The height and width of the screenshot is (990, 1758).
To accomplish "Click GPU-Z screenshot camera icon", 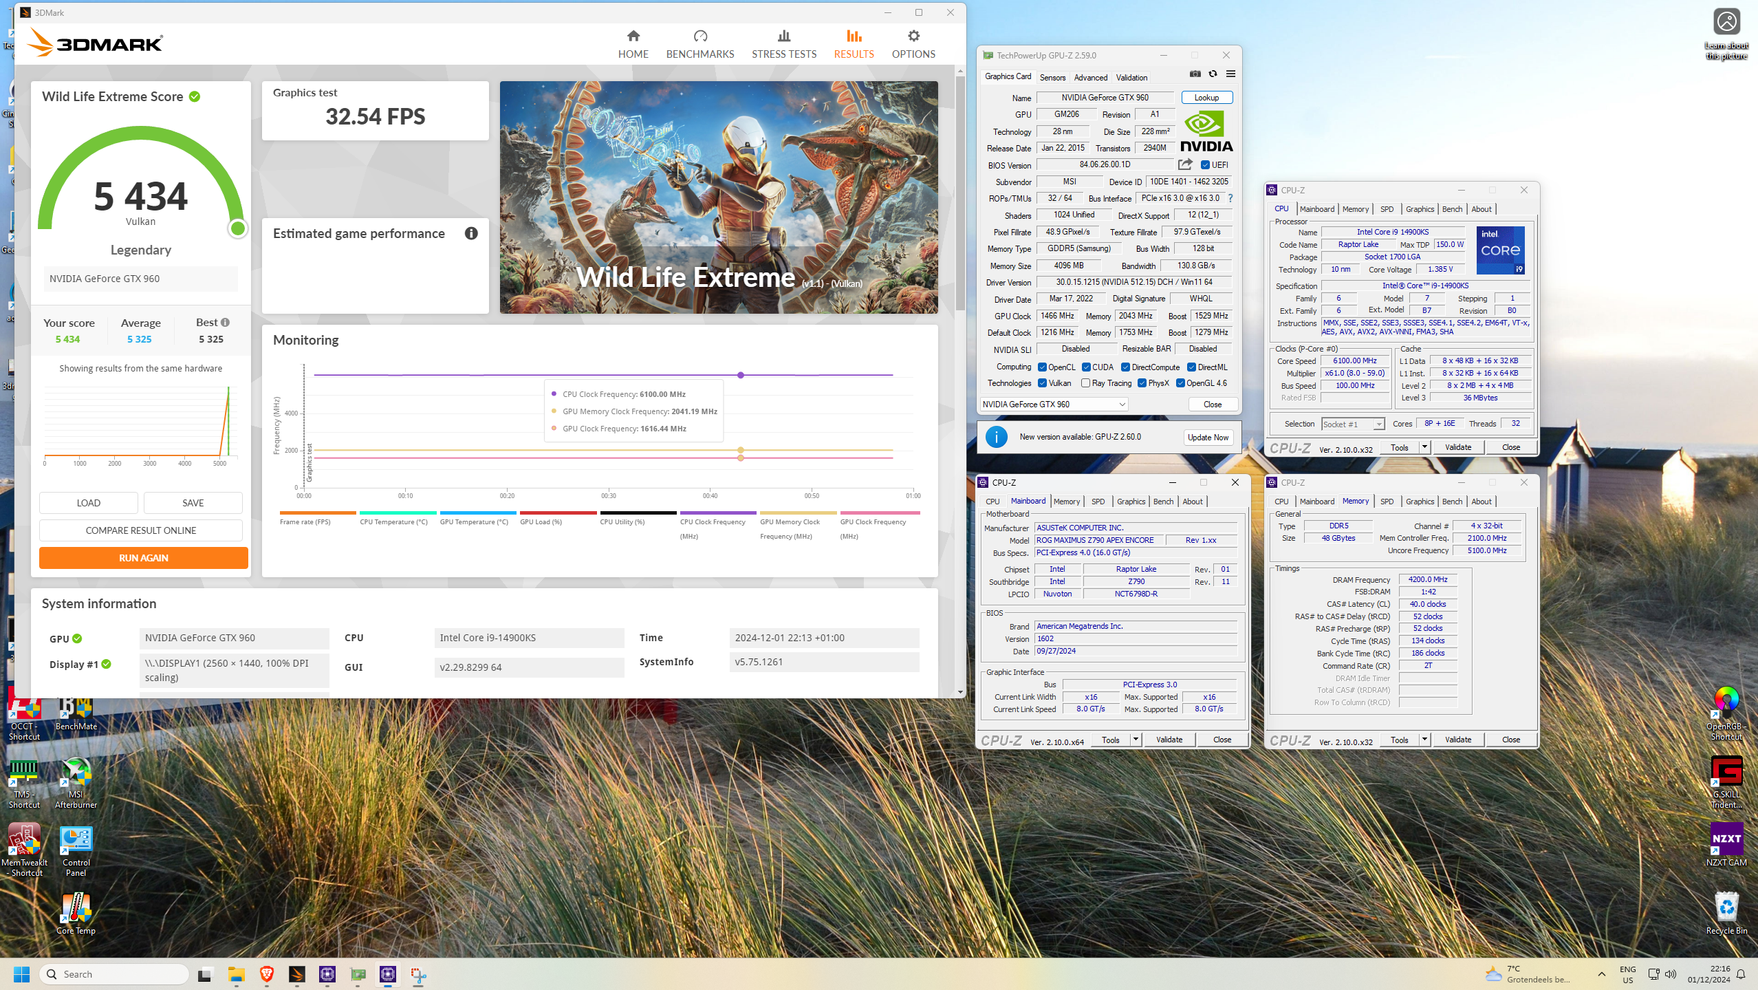I will click(1195, 74).
